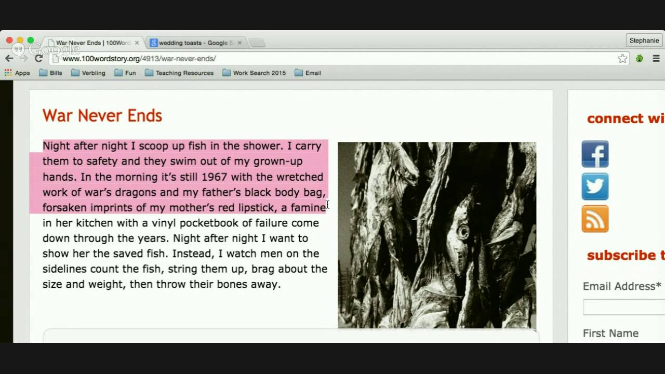Open the Work Search 2015 bookmark folder
Image resolution: width=665 pixels, height=374 pixels.
(x=254, y=73)
